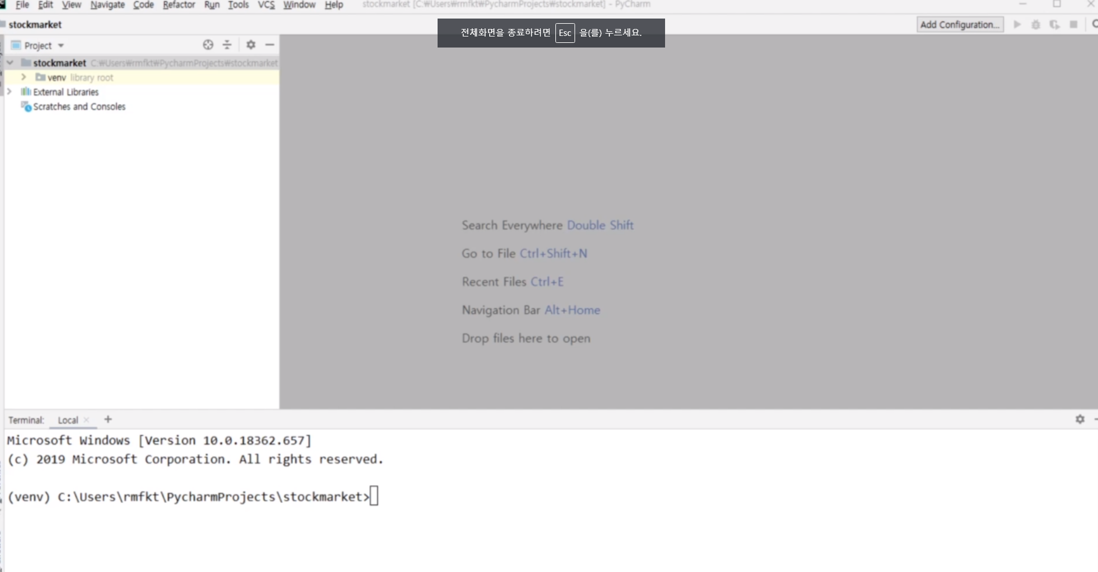This screenshot has width=1098, height=572.
Task: Click the Search Everywhere magnifier icon
Action: coord(1094,24)
